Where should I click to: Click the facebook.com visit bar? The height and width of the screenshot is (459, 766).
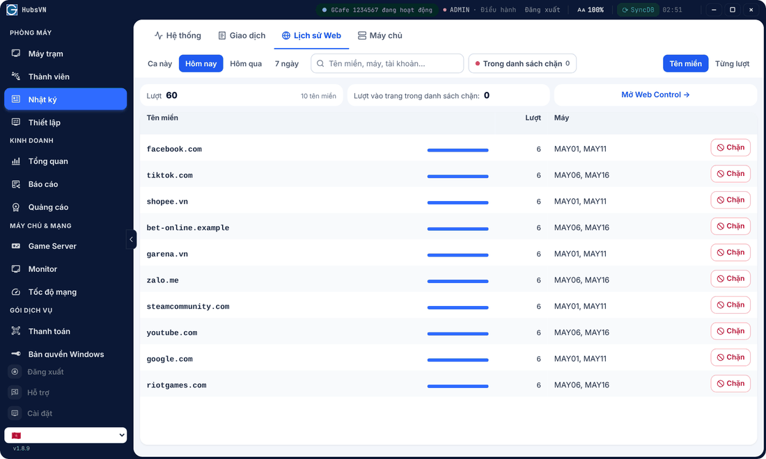(x=458, y=150)
